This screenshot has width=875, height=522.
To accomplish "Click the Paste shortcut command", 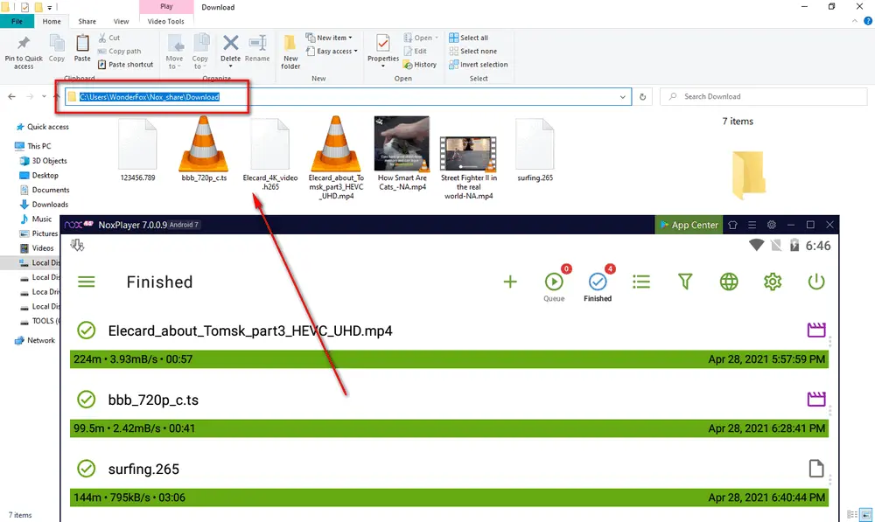I will [125, 64].
